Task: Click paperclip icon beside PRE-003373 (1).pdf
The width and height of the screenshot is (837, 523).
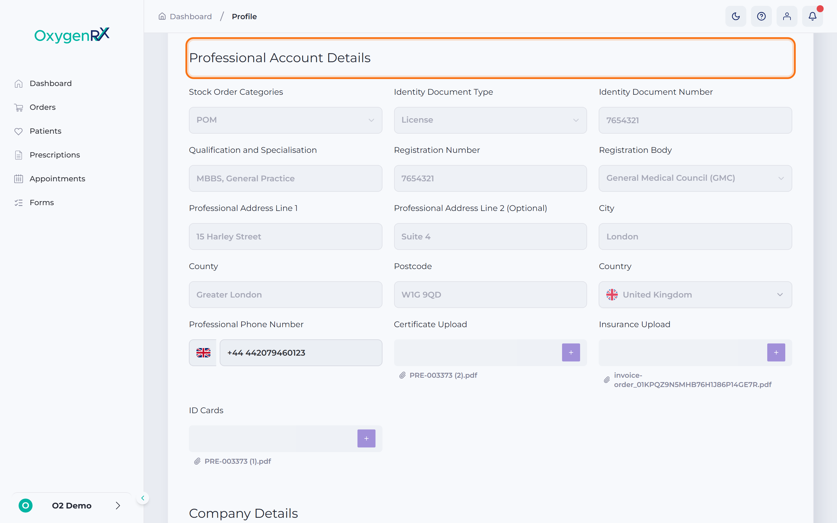Action: pyautogui.click(x=197, y=461)
